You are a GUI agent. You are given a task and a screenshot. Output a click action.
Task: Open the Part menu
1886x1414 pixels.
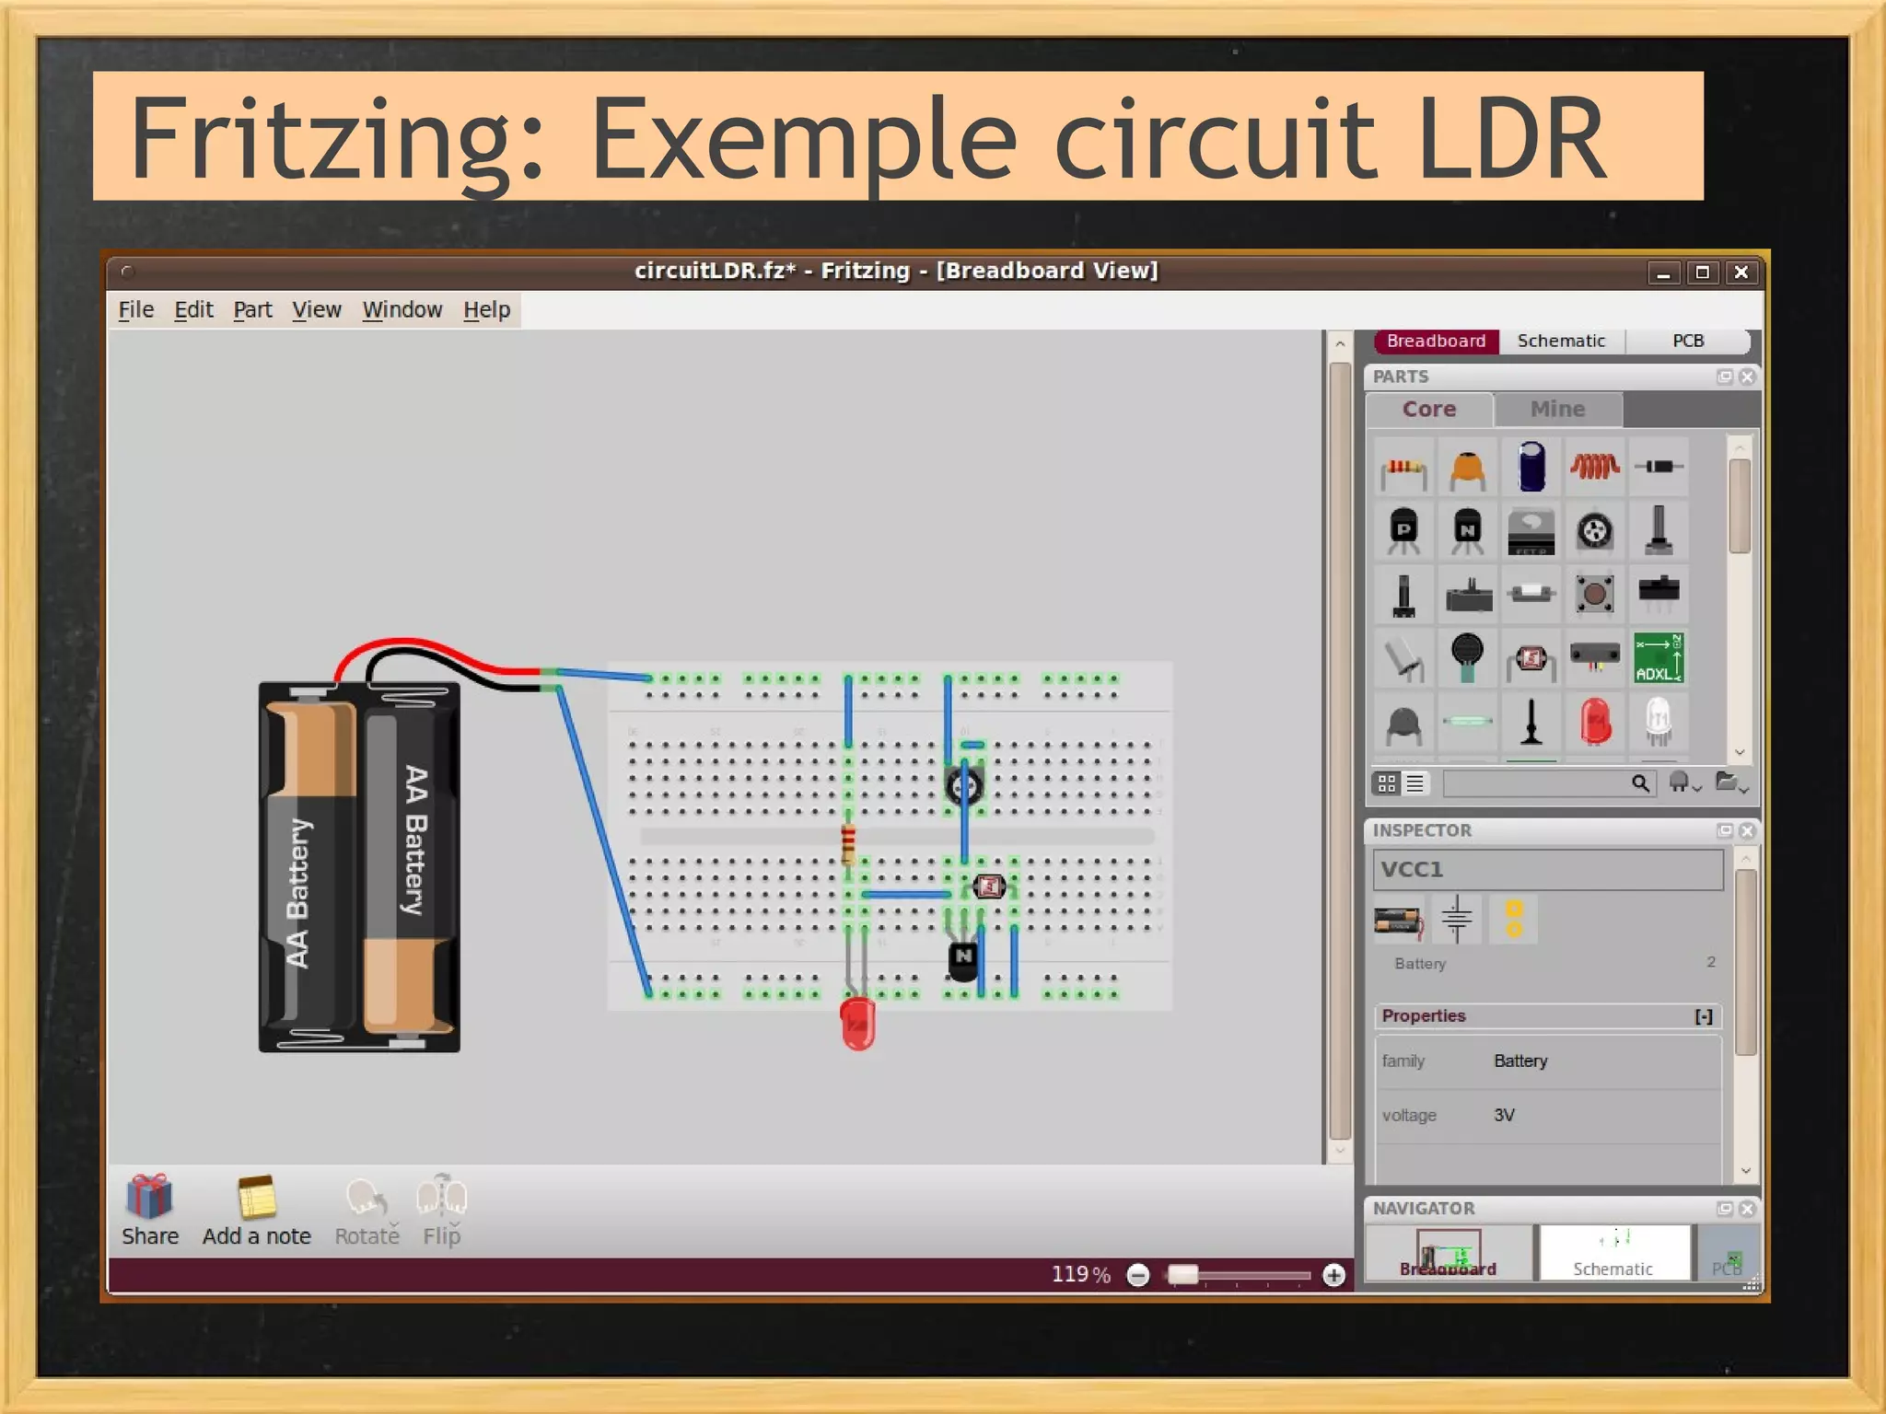point(252,310)
